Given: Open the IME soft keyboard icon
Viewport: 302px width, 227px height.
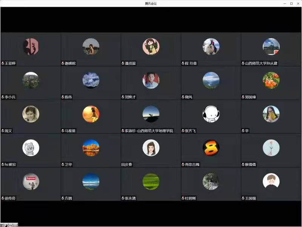Looking at the screenshot, I should (x=15, y=225).
